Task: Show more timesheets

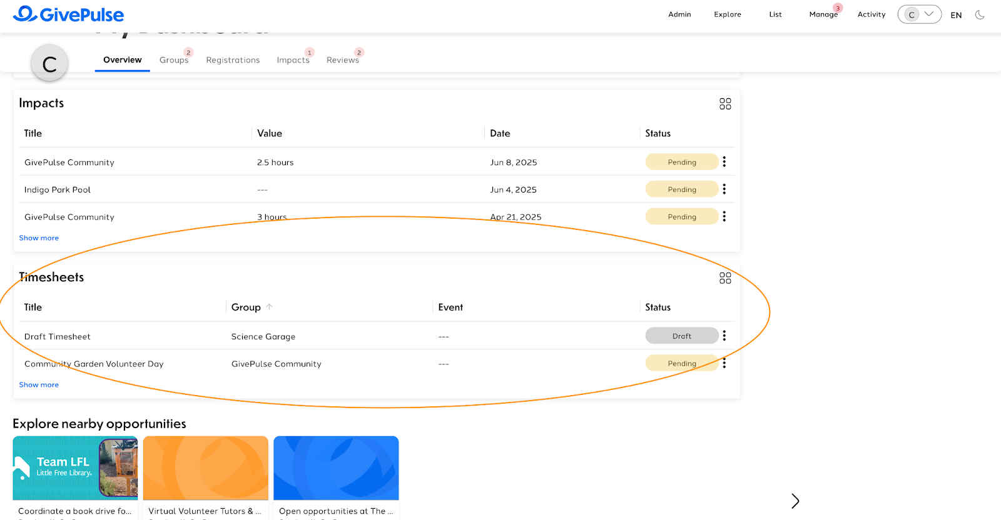Action: [x=39, y=385]
